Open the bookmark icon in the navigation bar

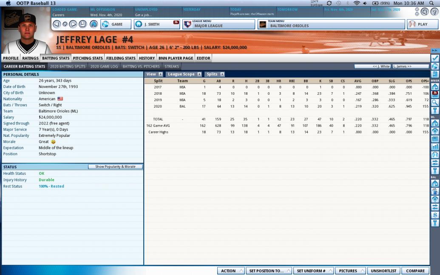pyautogui.click(x=82, y=24)
